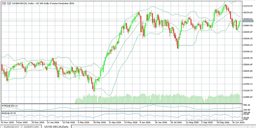Click the 25025.55 price scale label
The width and height of the screenshot is (256, 128).
point(248,71)
